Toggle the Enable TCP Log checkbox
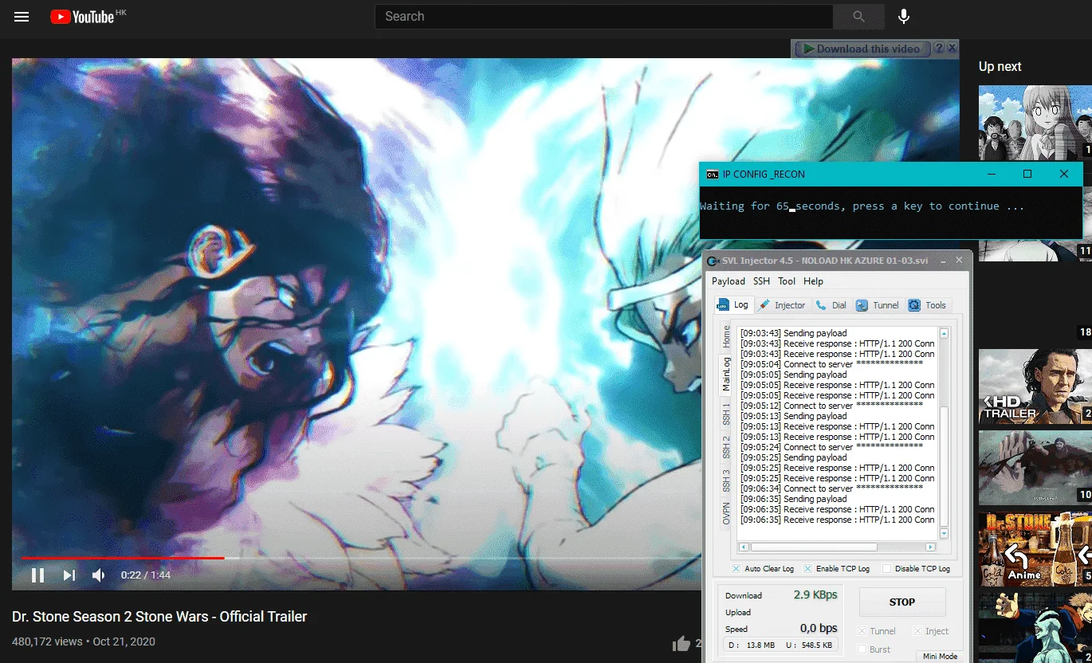This screenshot has height=663, width=1092. coord(808,569)
